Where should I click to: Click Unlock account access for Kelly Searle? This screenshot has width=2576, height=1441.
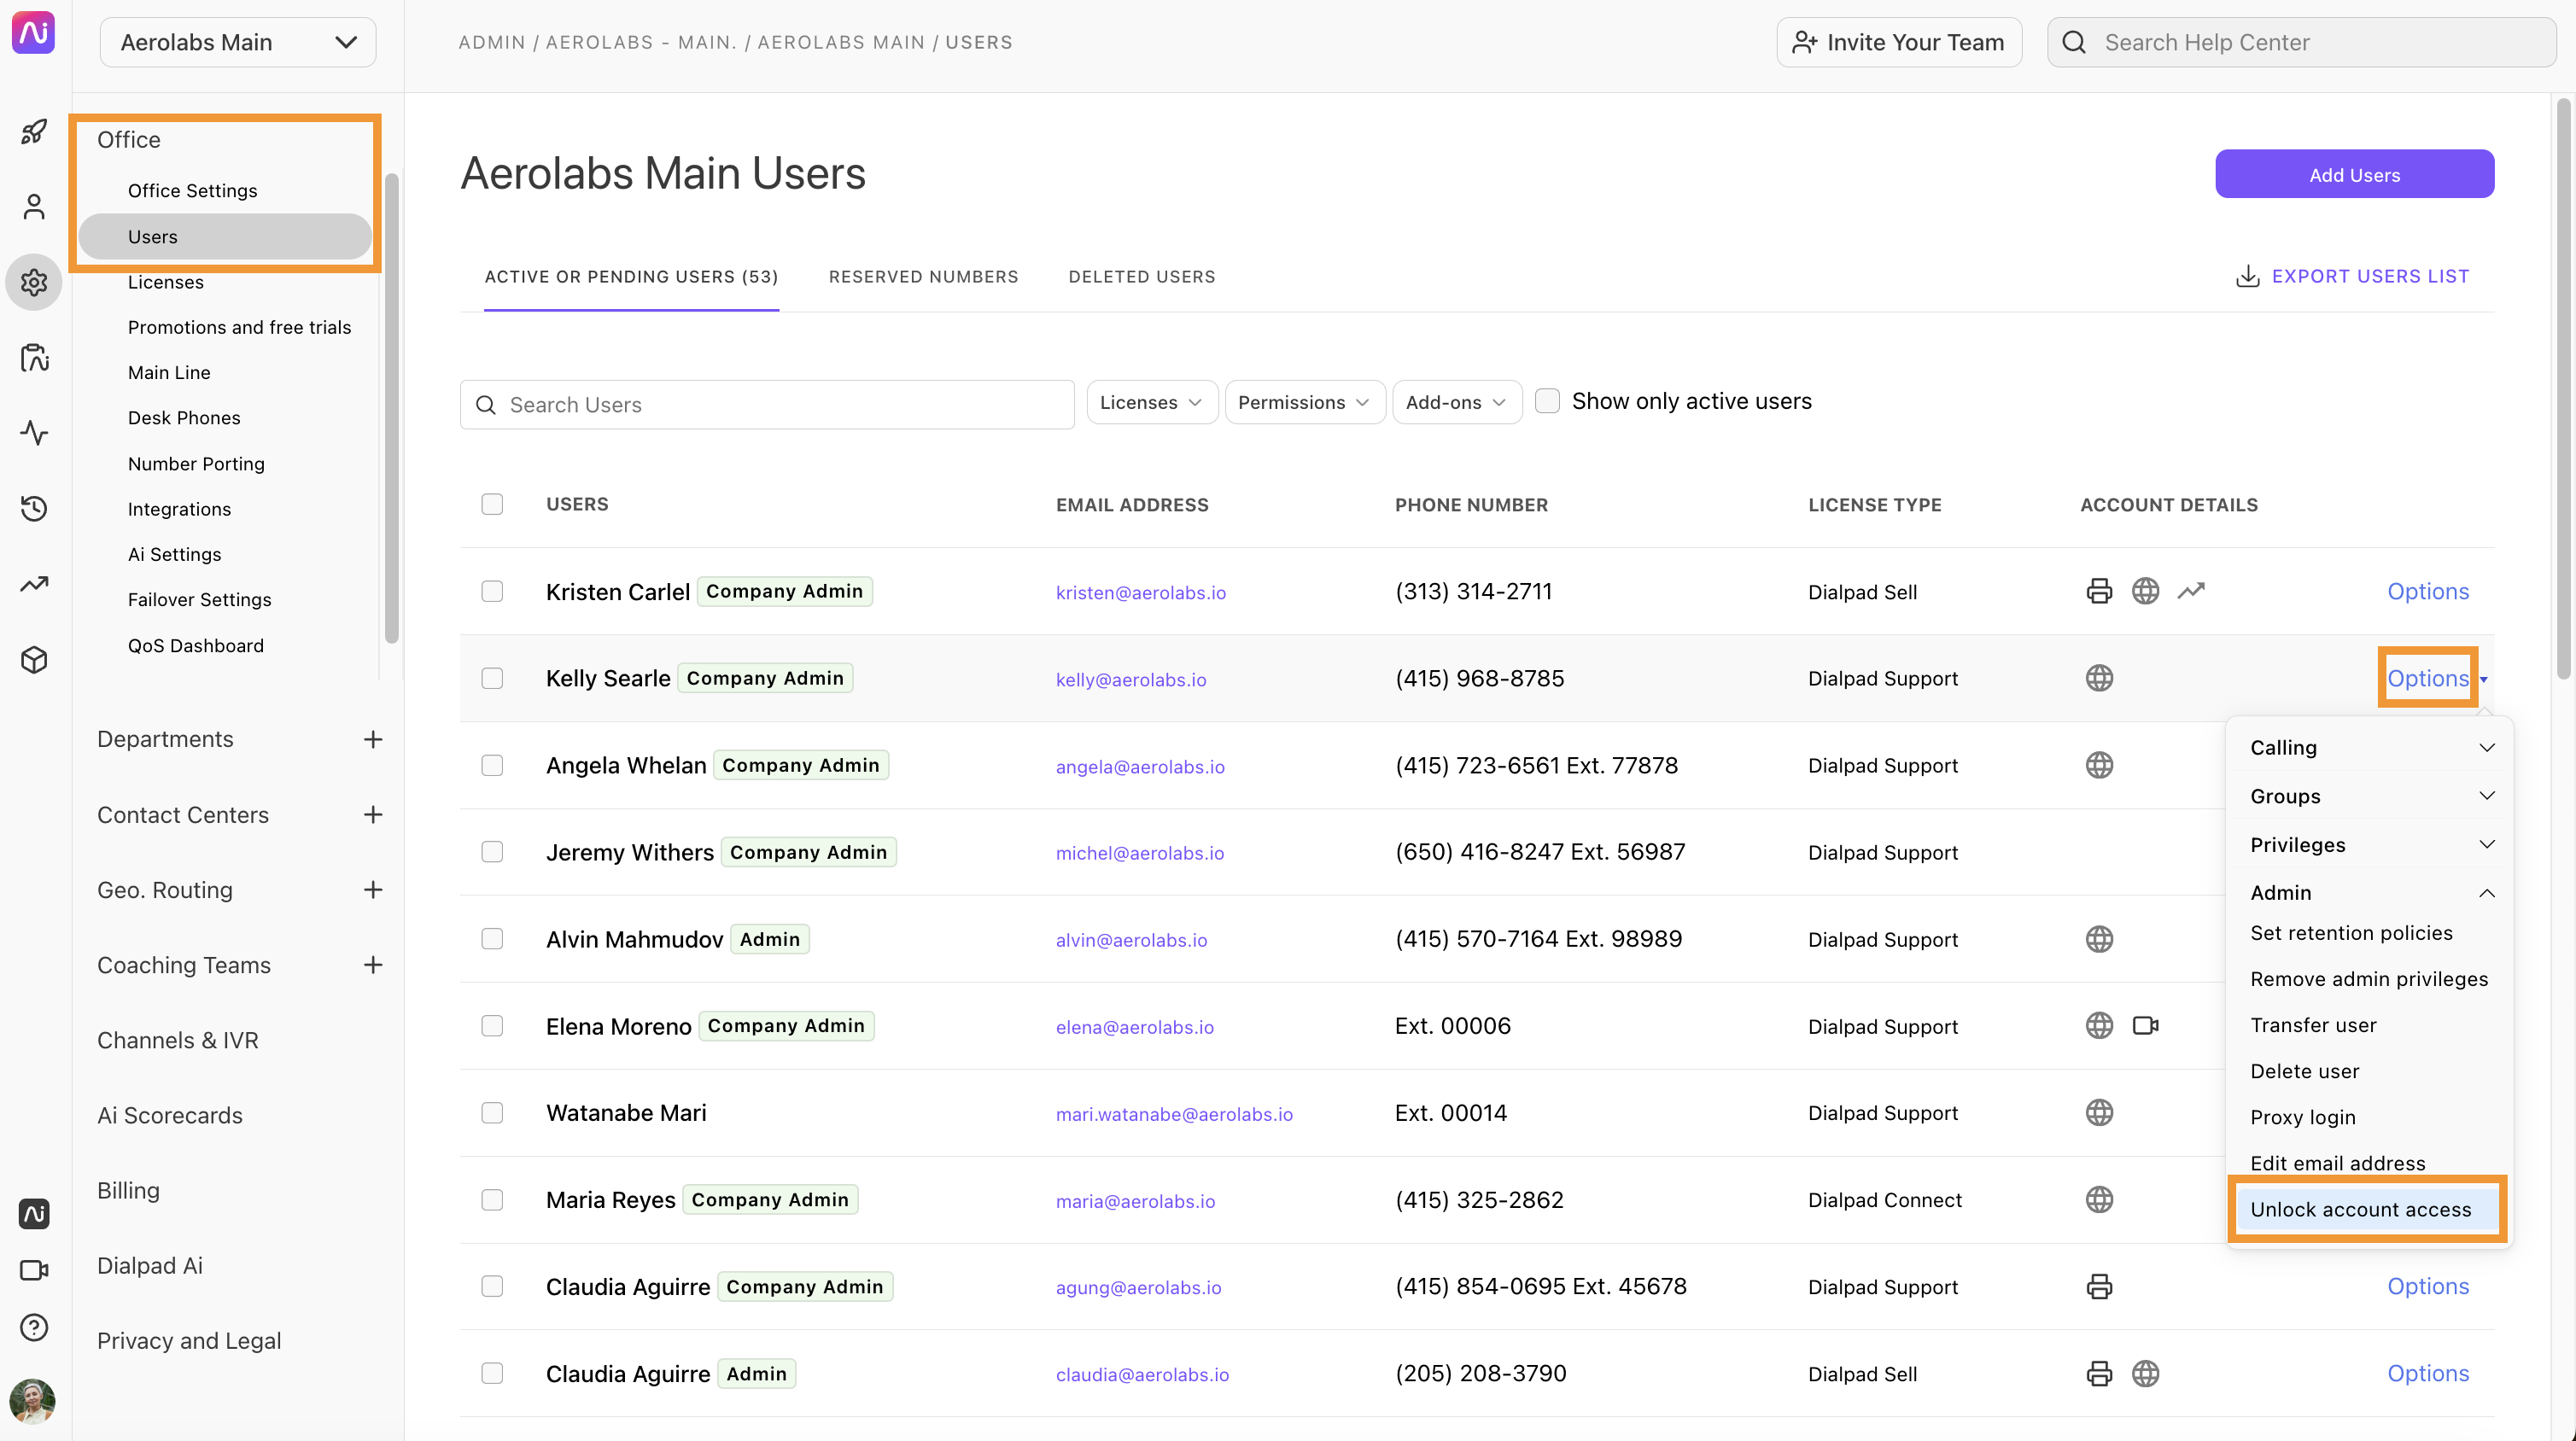[x=2360, y=1210]
